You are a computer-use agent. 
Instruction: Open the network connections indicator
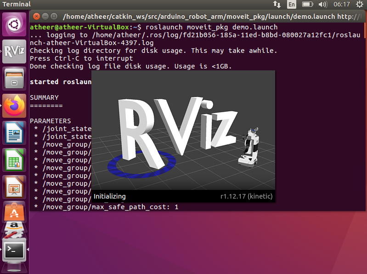coord(277,4)
